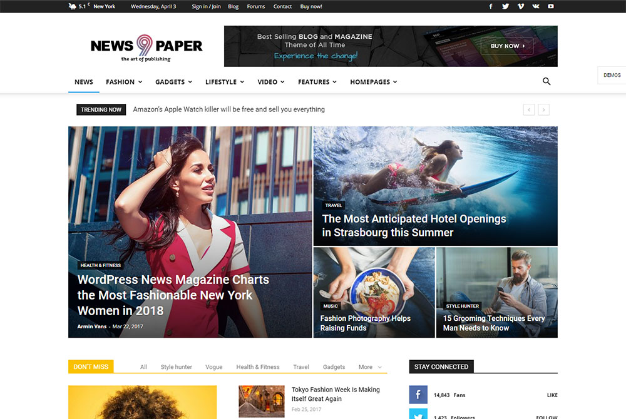Select the News menu item
The image size is (626, 419).
tap(84, 82)
